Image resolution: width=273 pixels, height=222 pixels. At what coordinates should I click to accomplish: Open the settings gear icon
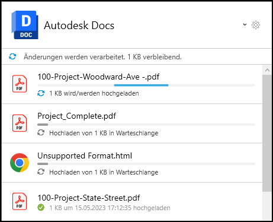[x=256, y=25]
